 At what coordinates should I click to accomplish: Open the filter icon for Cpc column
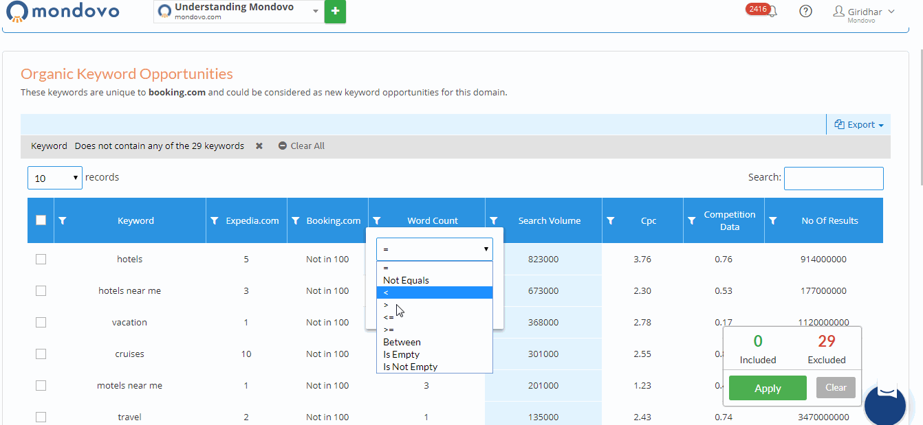pyautogui.click(x=611, y=220)
